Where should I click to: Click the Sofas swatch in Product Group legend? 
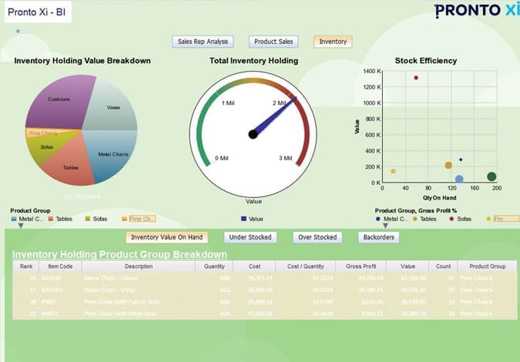(88, 219)
